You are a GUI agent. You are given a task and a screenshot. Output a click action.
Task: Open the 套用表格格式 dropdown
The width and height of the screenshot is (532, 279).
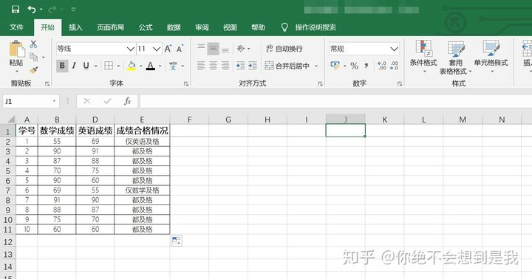pos(456,58)
